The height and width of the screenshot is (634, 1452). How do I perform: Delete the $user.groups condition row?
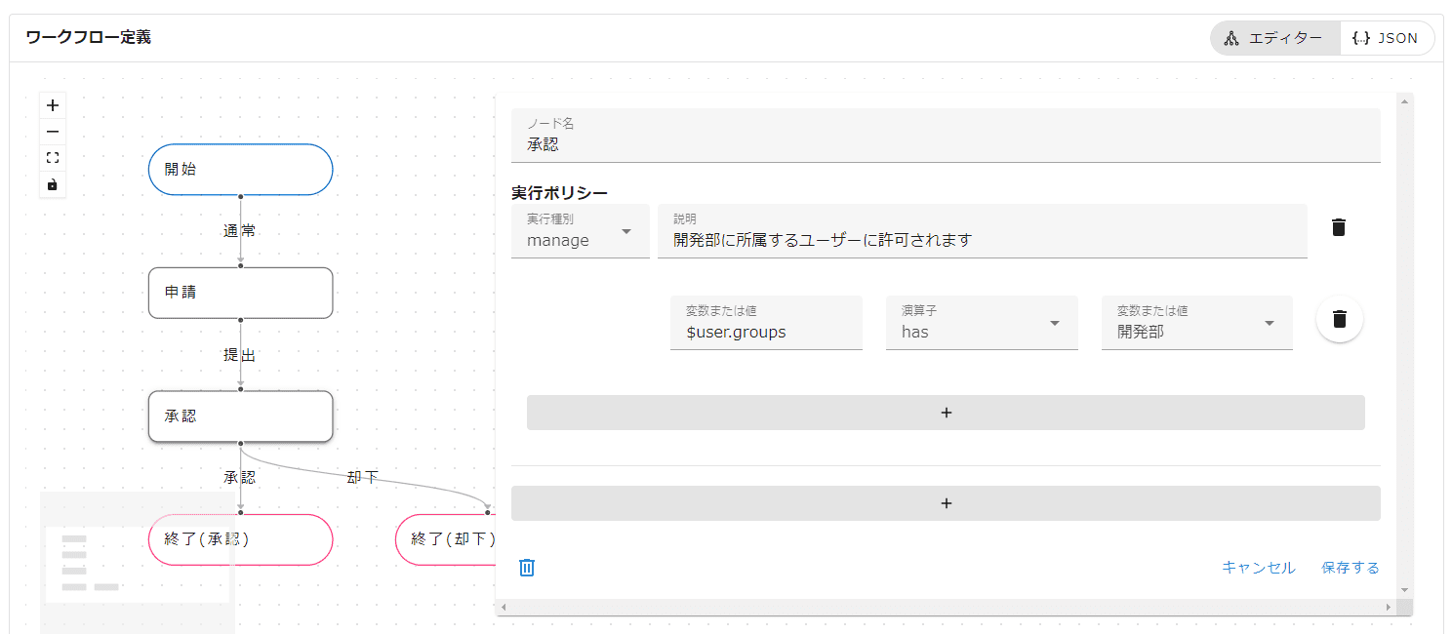pyautogui.click(x=1340, y=319)
